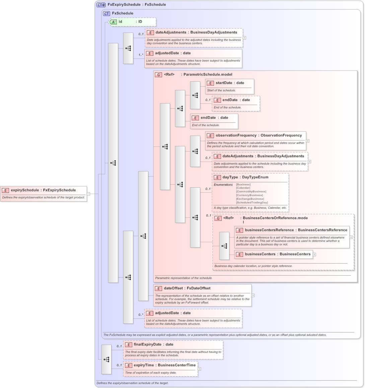Expand observationFrequency : ObservationFrequency node

(x=308, y=141)
